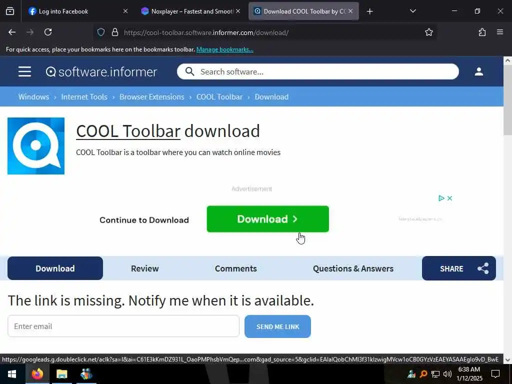Screen dimensions: 512x384
Task: Show site security padlock info
Action: coord(114,32)
